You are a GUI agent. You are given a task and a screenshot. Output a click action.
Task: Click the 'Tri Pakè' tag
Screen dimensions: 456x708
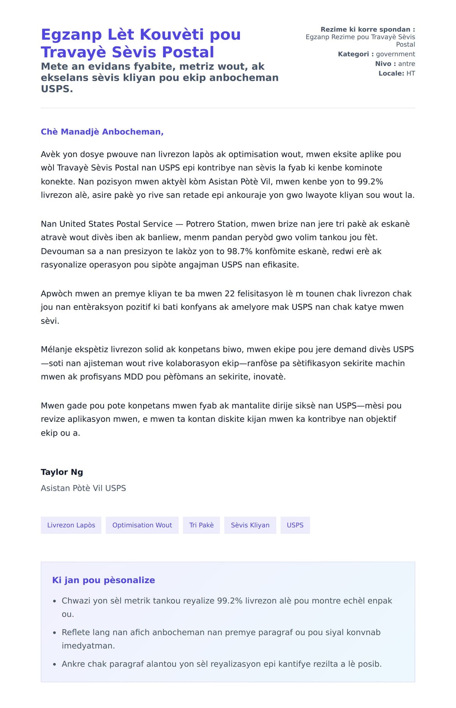coord(201,525)
